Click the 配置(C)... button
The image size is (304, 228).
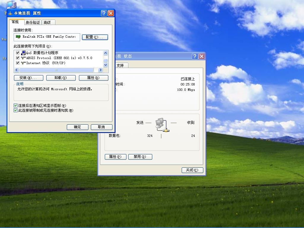[95, 37]
